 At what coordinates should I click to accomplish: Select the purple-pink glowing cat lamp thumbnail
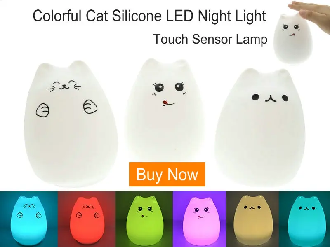200,219
